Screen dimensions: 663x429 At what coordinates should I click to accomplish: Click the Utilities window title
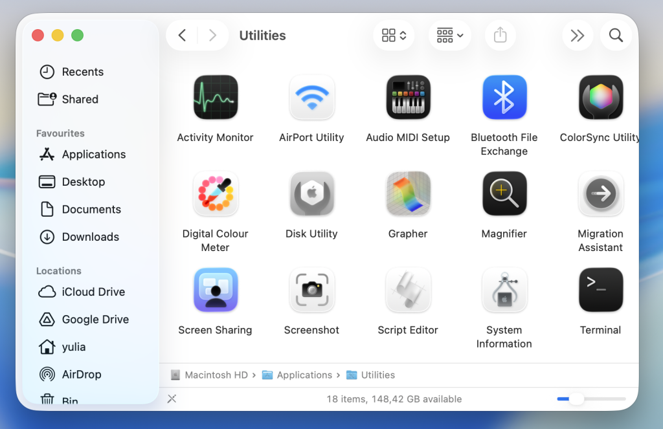[x=263, y=36]
